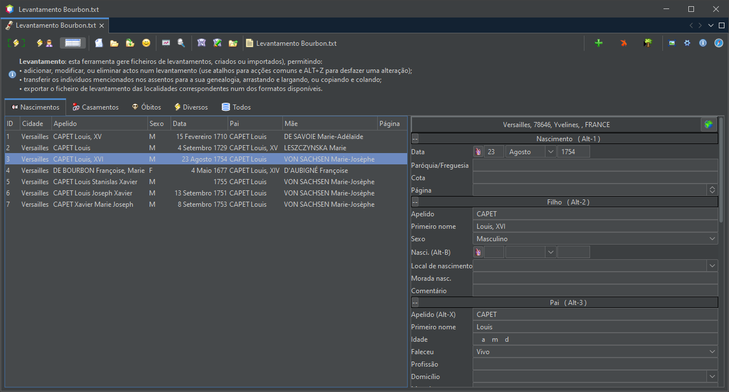Click the vertical scrollbar of the form panel

tap(721, 169)
